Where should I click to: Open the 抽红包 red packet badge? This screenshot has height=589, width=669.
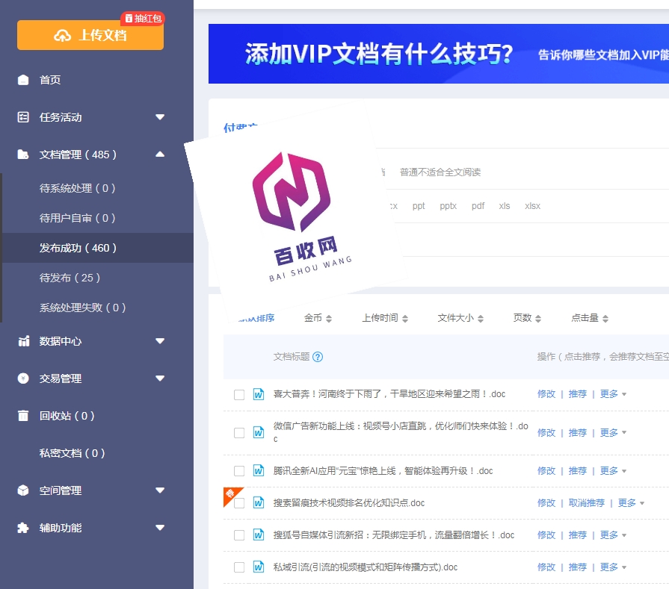(143, 19)
